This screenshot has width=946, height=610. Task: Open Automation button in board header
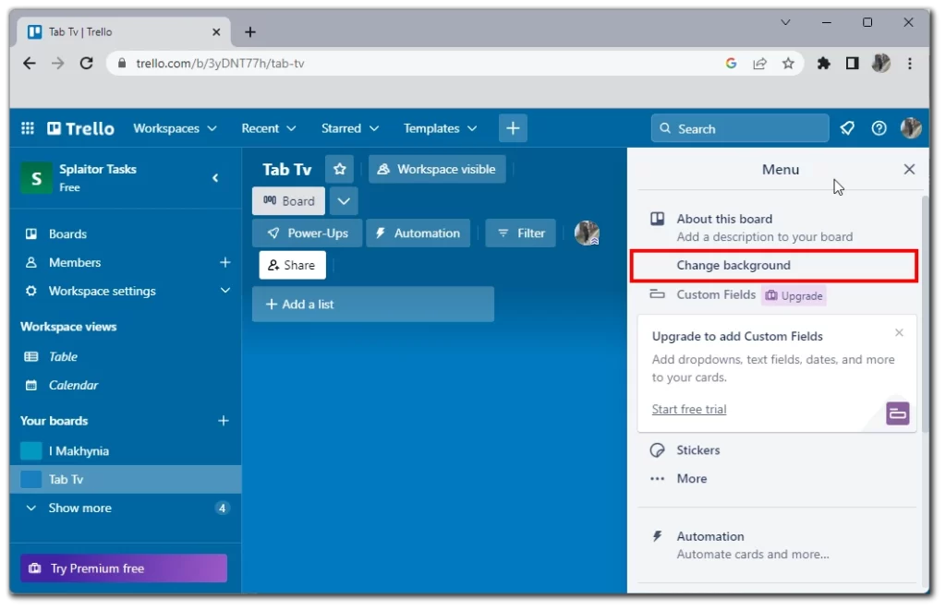(418, 233)
